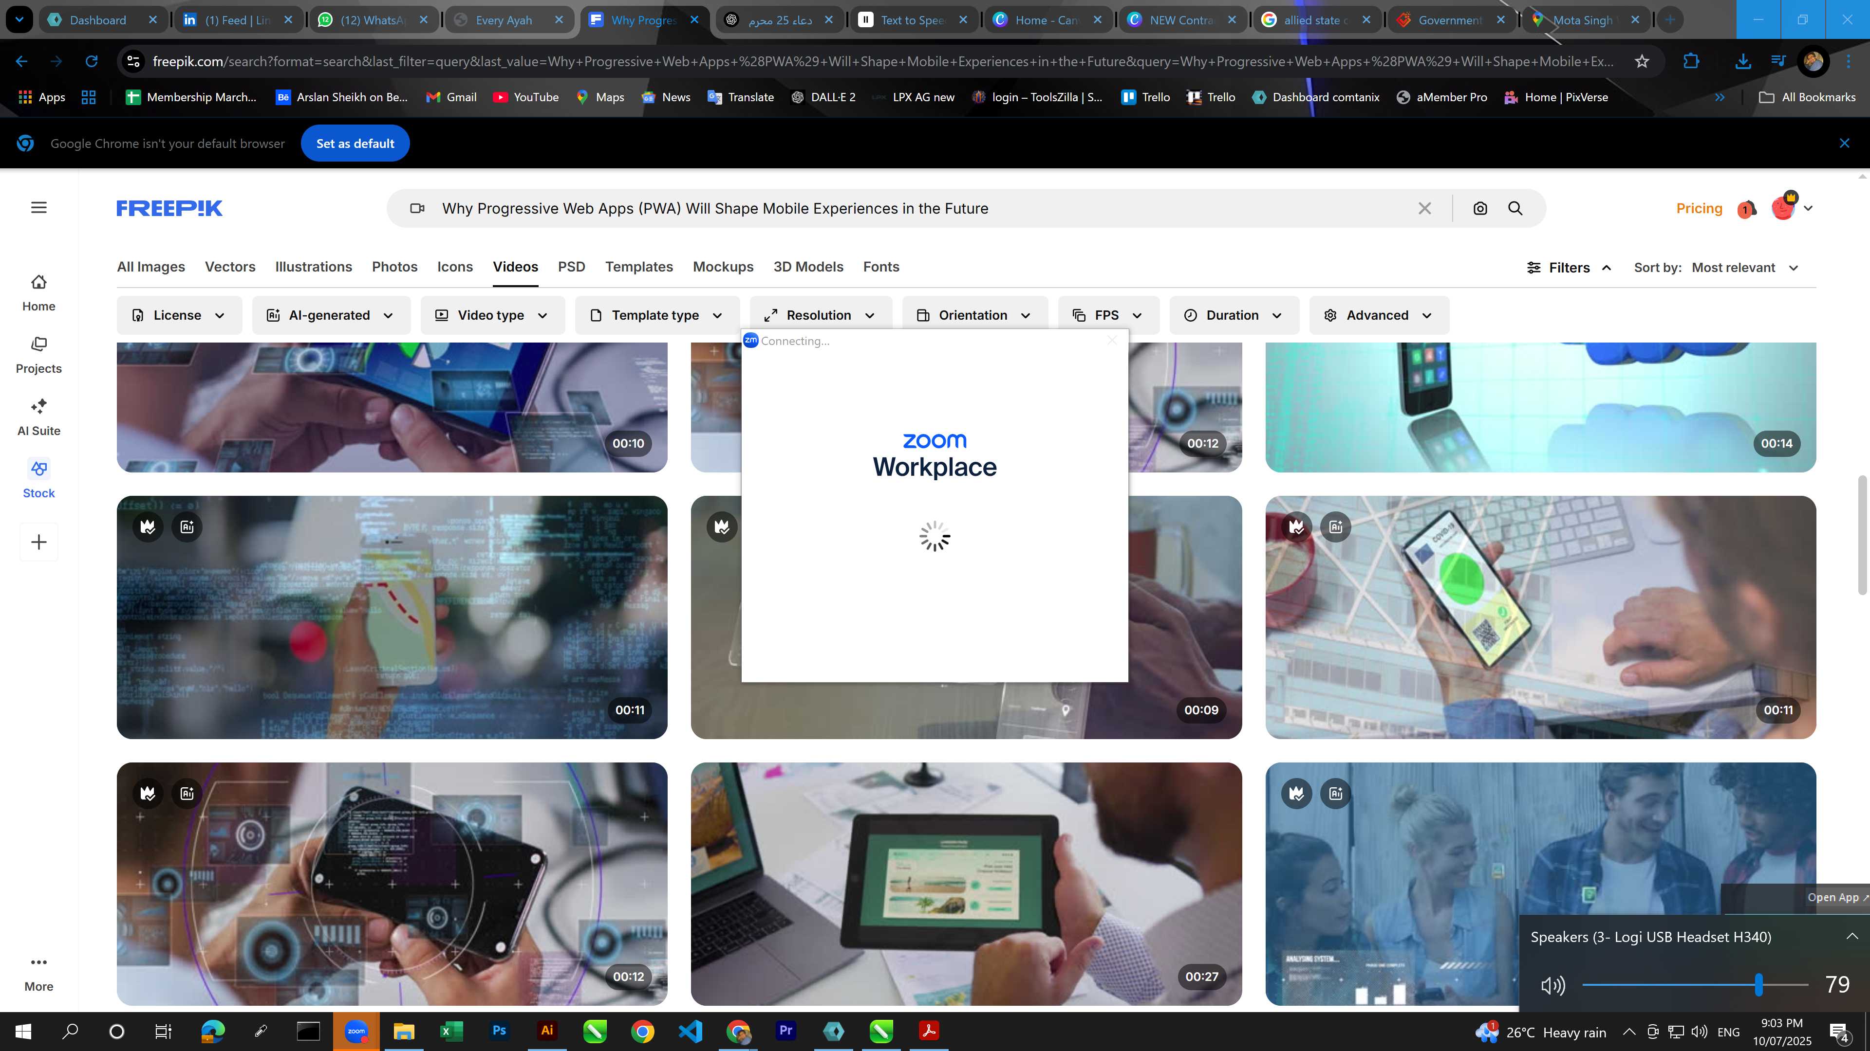This screenshot has height=1051, width=1870.
Task: Expand the Template type filter
Action: 657,315
